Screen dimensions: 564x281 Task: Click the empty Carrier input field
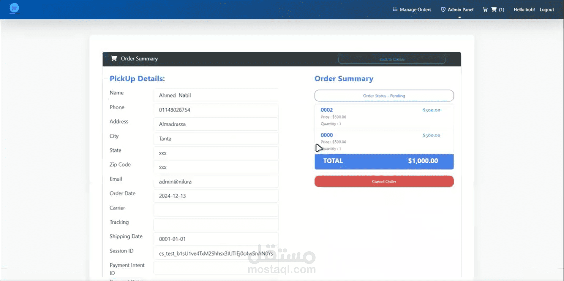[216, 210]
